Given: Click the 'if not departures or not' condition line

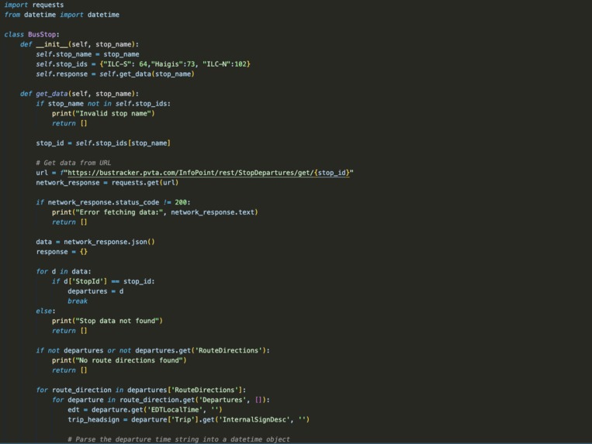Looking at the screenshot, I should point(153,350).
